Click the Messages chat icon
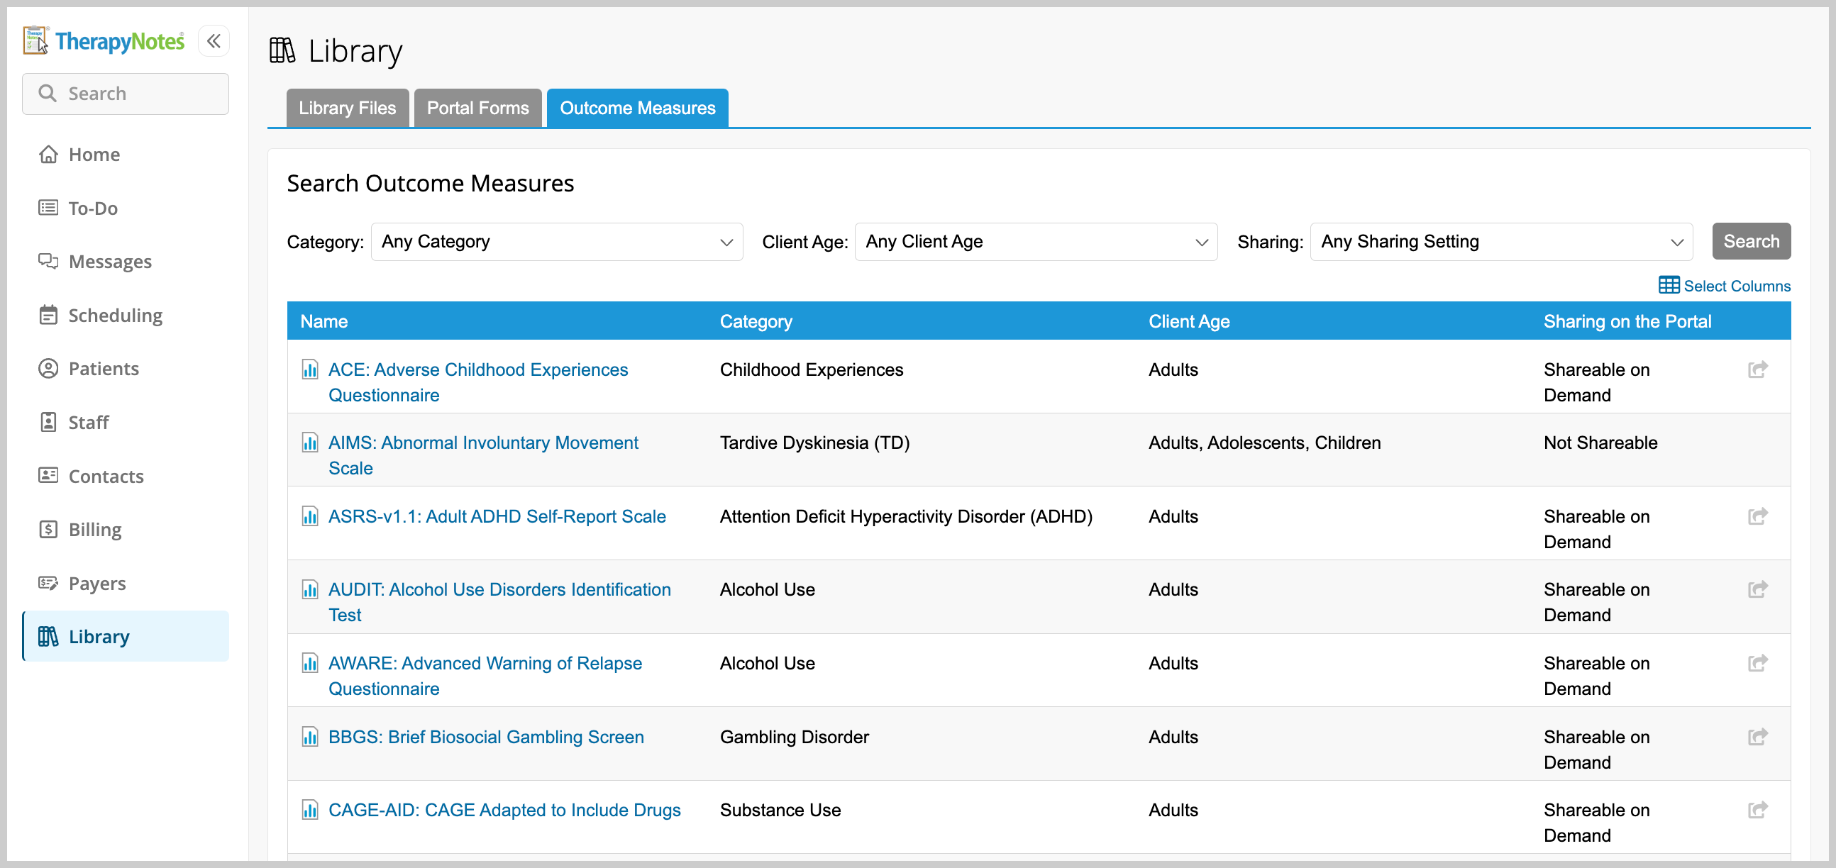 click(48, 261)
